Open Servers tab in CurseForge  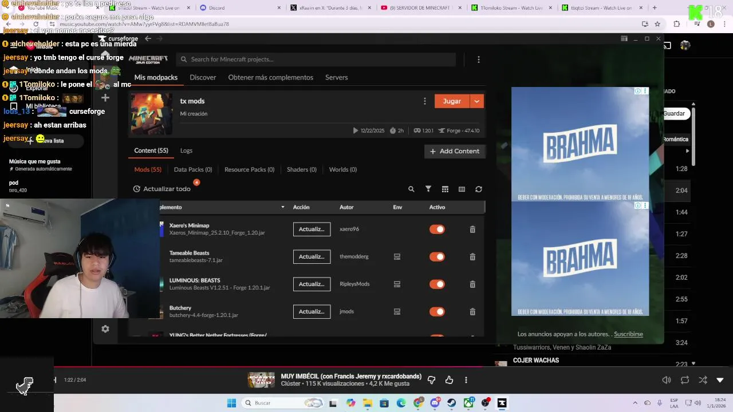[x=336, y=77]
